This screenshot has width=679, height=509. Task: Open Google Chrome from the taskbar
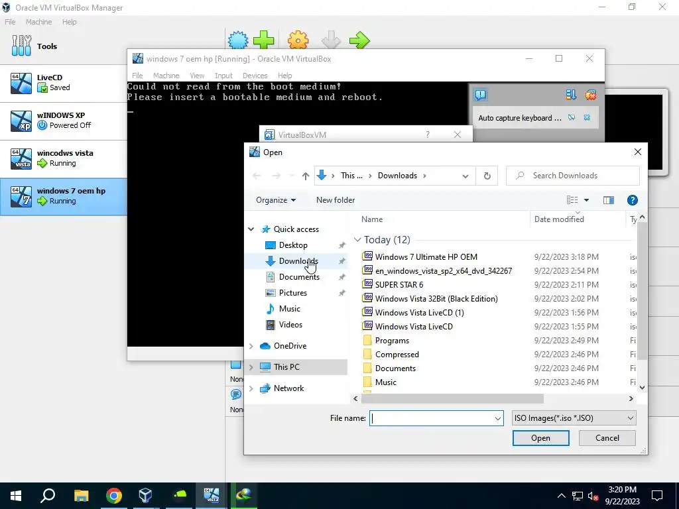pyautogui.click(x=114, y=496)
